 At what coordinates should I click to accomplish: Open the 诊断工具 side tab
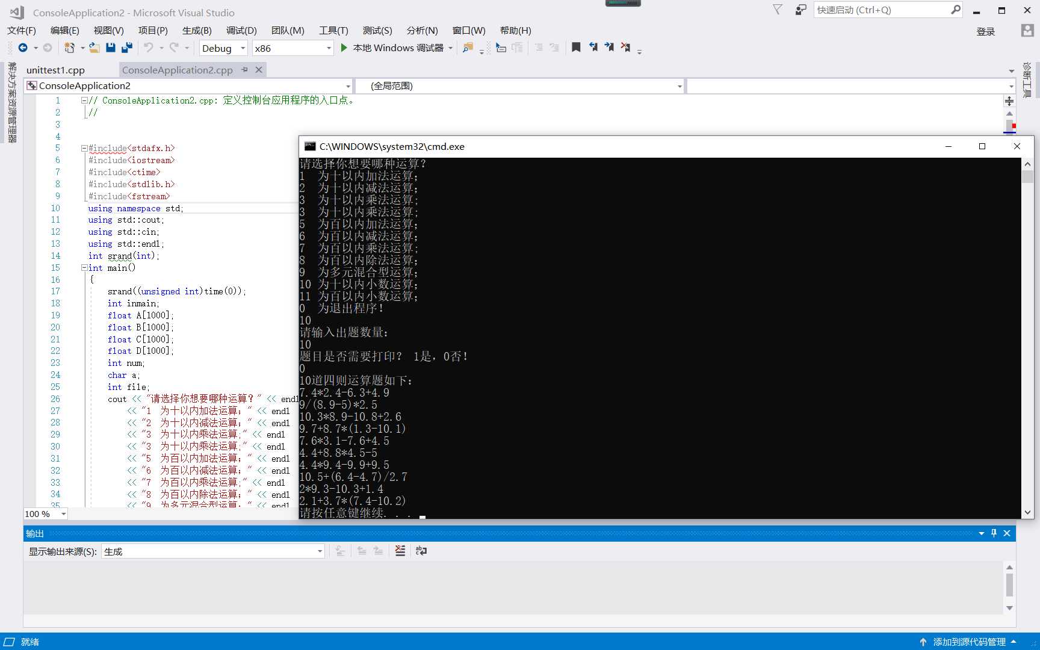coord(1027,79)
